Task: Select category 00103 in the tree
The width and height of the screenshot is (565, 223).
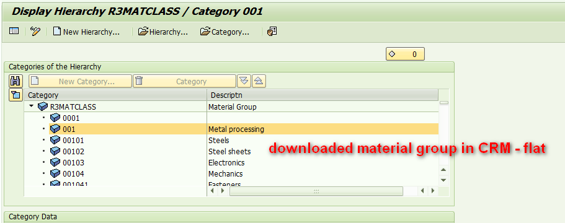Action: [x=73, y=162]
